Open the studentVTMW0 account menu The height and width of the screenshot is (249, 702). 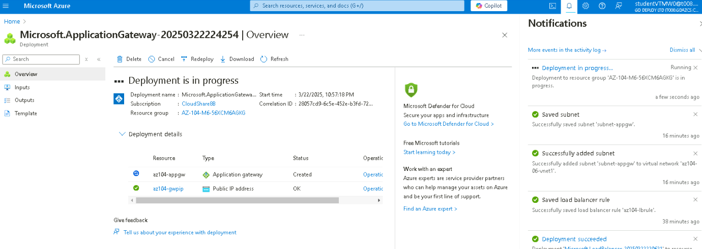pos(667,6)
